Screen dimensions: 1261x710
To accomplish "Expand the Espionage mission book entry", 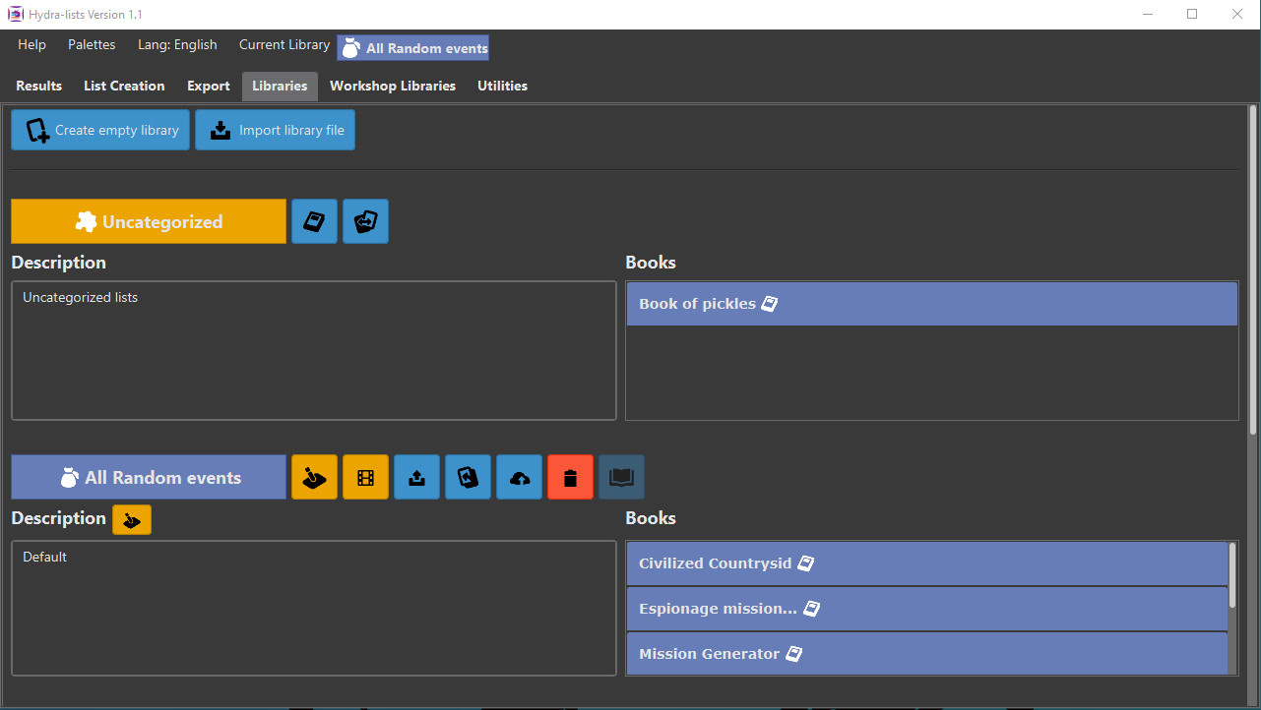I will point(926,608).
